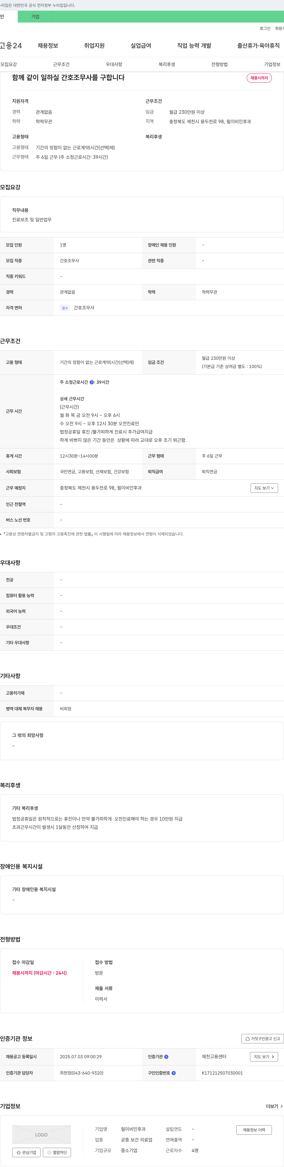
Task: Open the 실업급여 main menu
Action: 141,46
